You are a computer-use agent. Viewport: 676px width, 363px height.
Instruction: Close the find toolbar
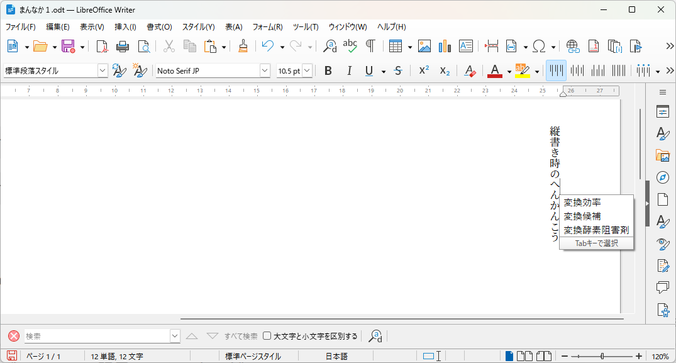14,336
